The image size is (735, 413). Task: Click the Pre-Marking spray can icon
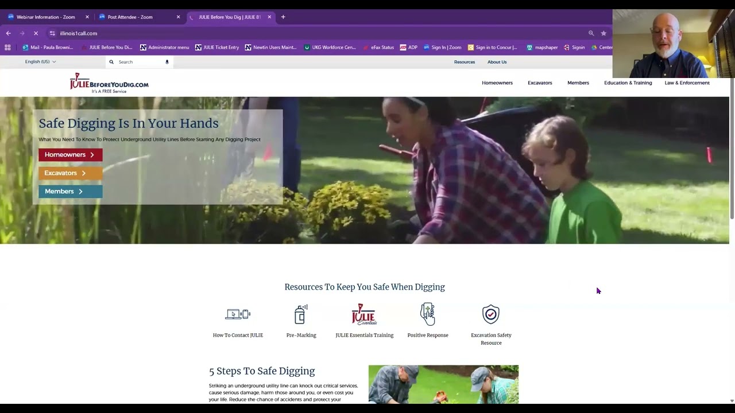click(301, 314)
